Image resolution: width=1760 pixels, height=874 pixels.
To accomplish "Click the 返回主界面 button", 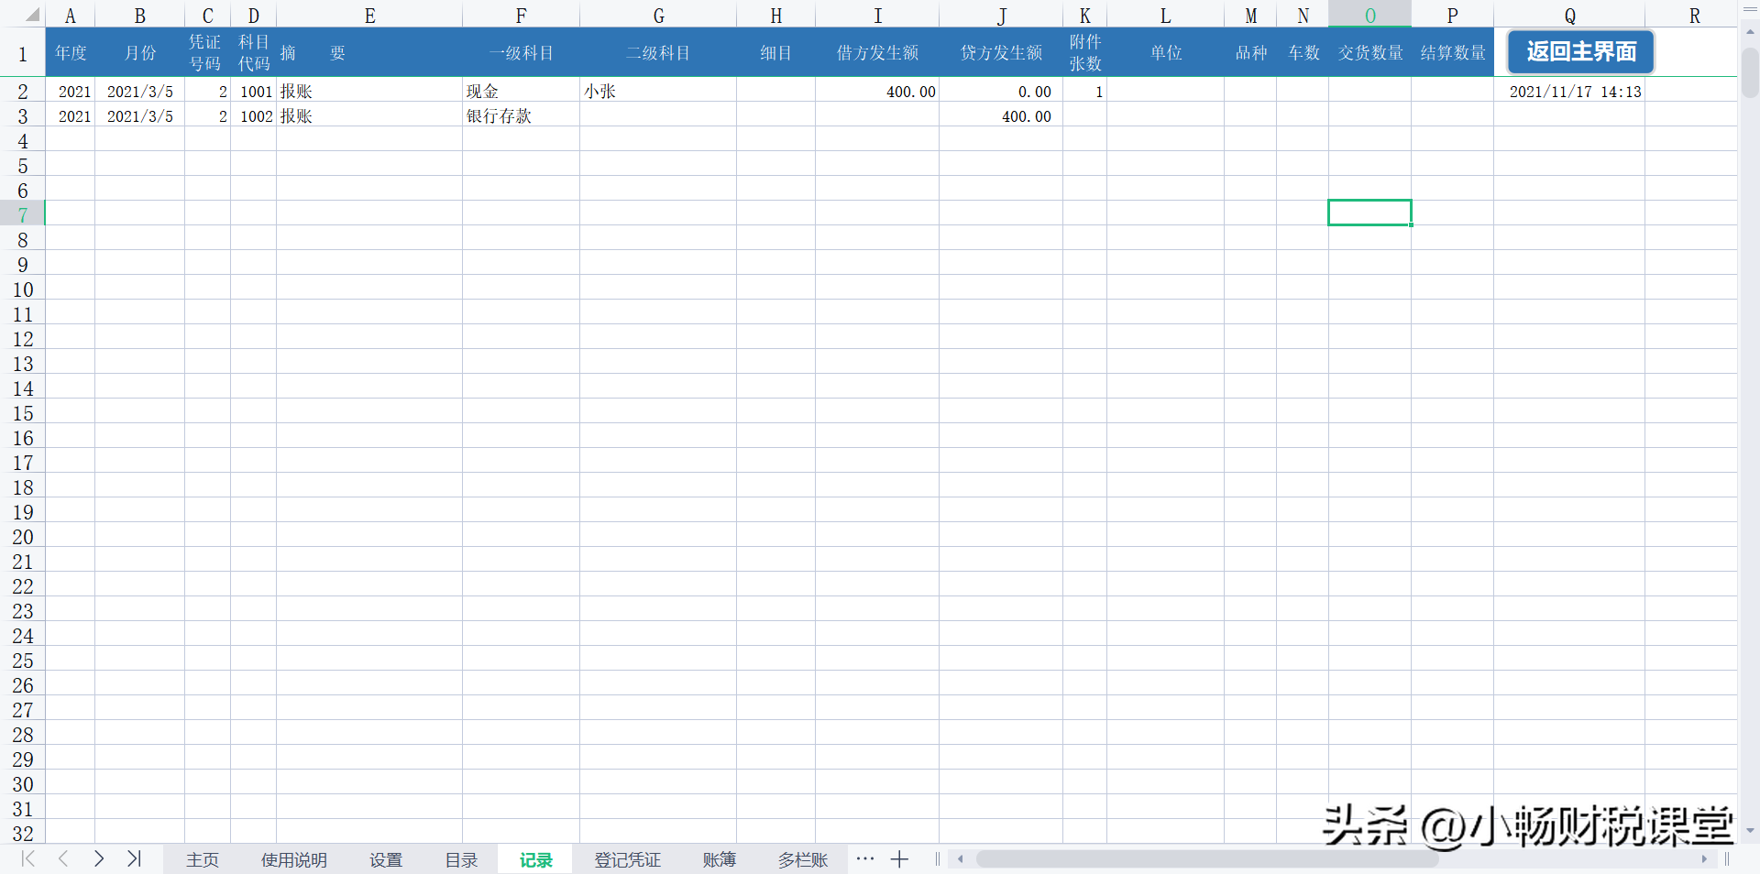I will point(1581,52).
